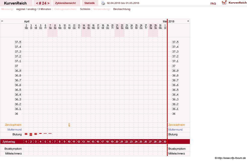Go to previous cycle with arrow before #24
This screenshot has width=247, height=161.
point(37,3)
